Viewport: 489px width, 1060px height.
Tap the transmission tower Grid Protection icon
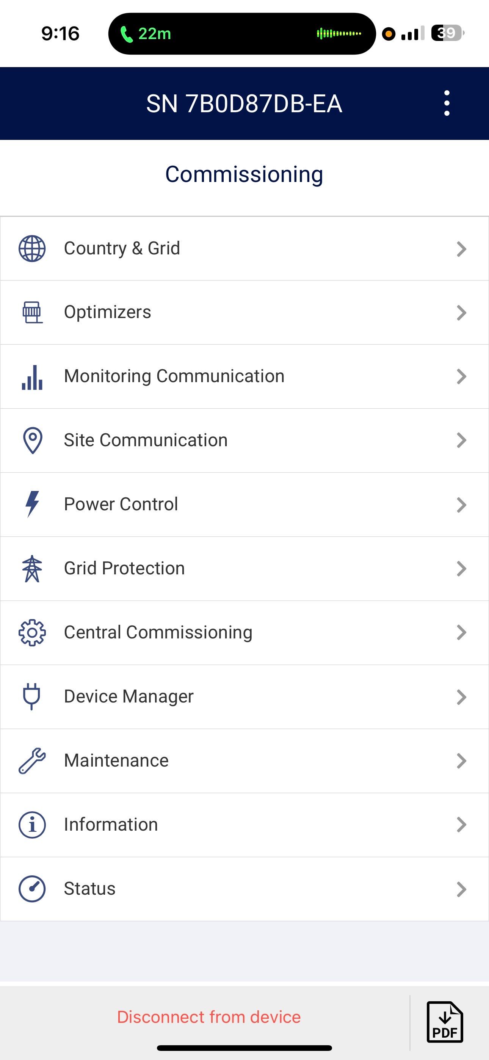pyautogui.click(x=32, y=569)
